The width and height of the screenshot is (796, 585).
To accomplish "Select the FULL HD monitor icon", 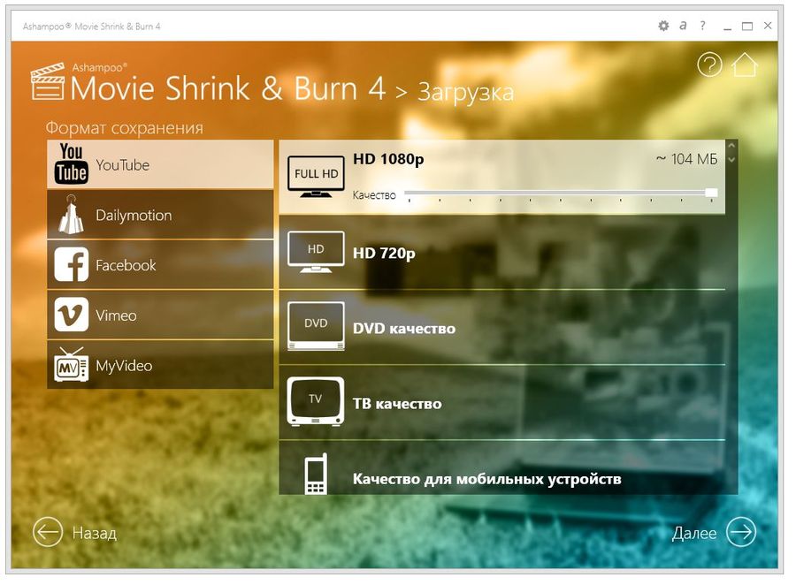I will click(x=315, y=175).
